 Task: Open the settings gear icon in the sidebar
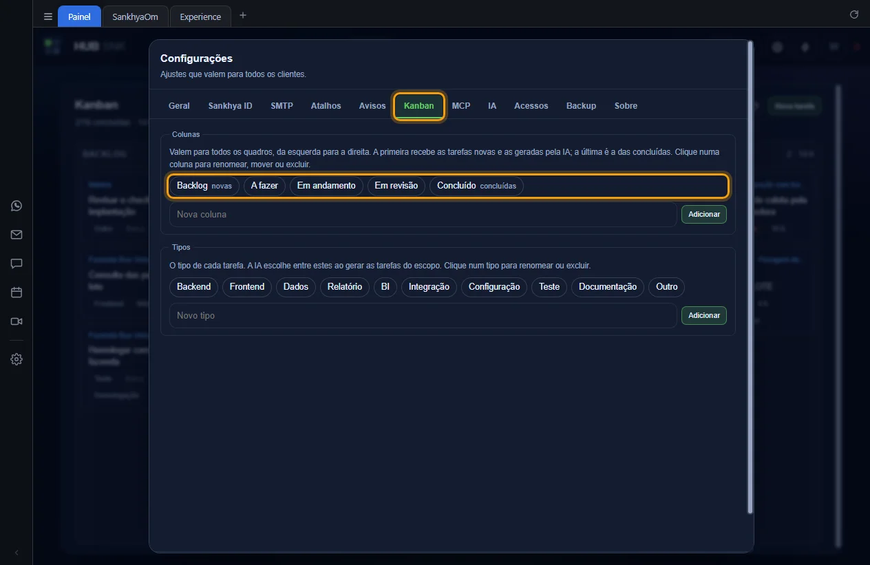(17, 359)
